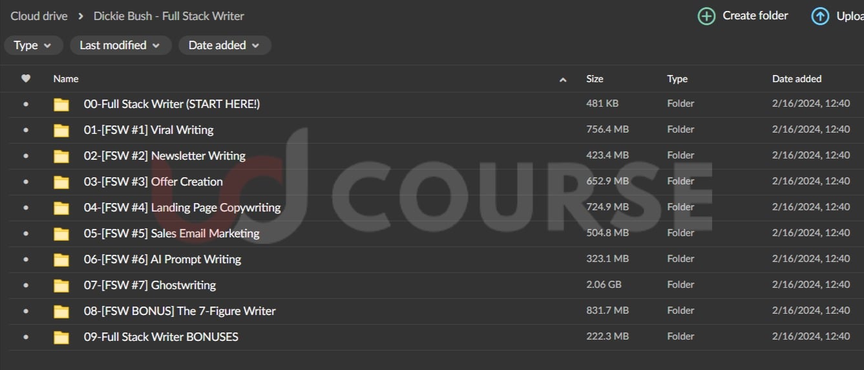The height and width of the screenshot is (370, 864).
Task: Click the Upload arrow icon
Action: (820, 16)
